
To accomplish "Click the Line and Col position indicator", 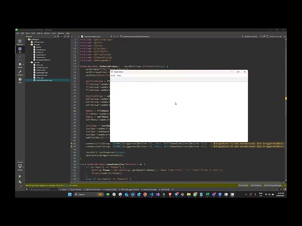I will (x=275, y=36).
